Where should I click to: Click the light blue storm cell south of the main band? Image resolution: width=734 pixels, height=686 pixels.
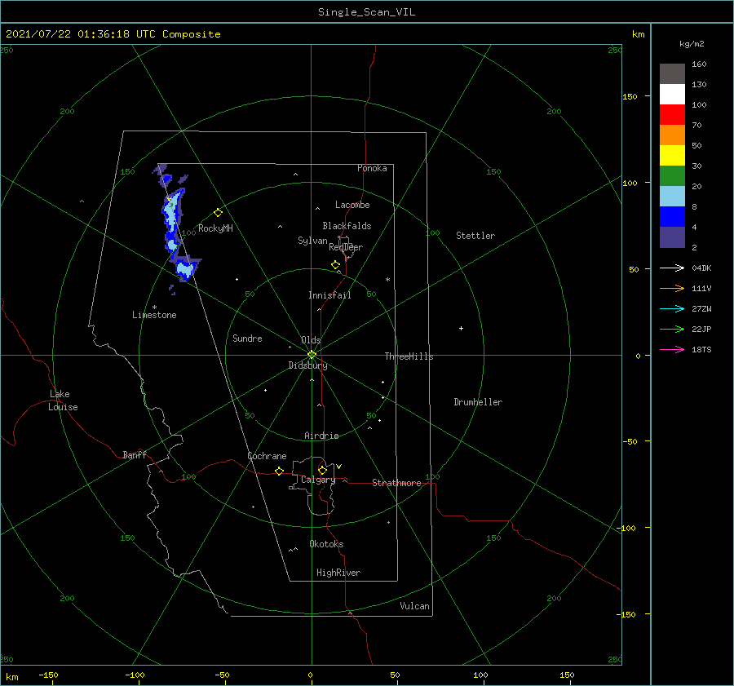click(x=185, y=268)
